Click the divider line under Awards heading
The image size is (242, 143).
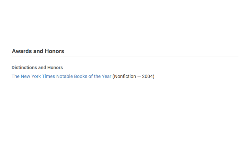point(125,56)
